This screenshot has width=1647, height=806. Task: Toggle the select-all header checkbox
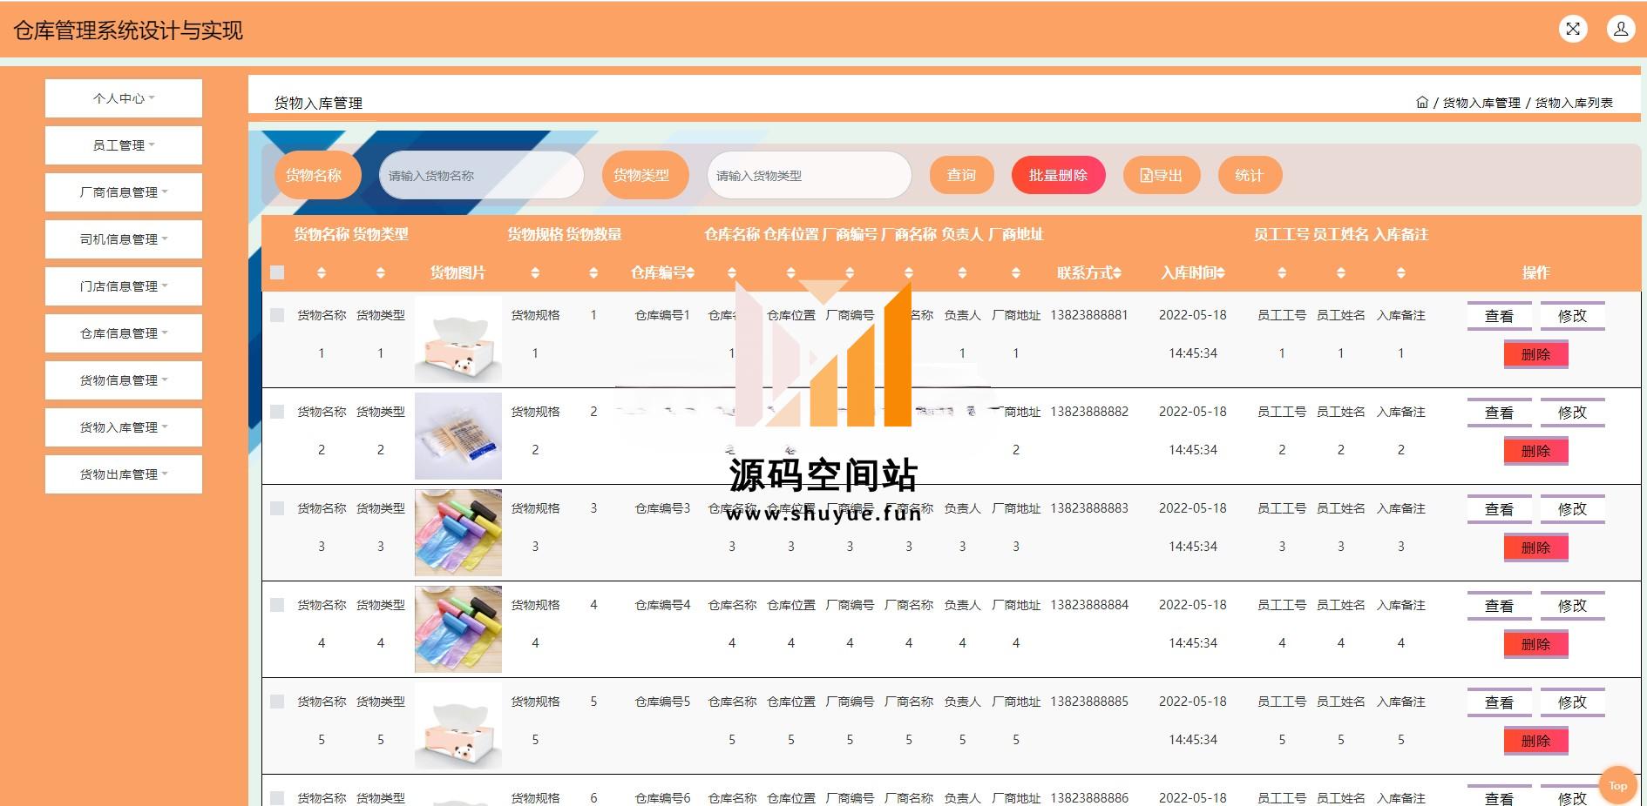click(x=277, y=272)
